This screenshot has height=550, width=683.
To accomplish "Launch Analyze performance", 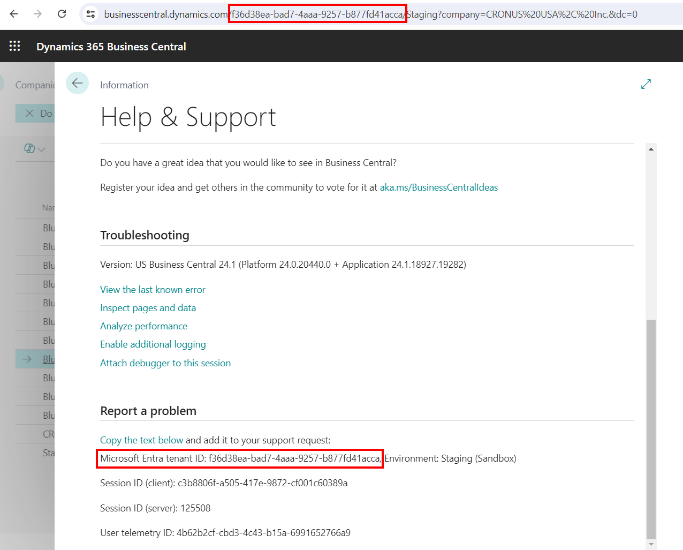I will [x=143, y=326].
